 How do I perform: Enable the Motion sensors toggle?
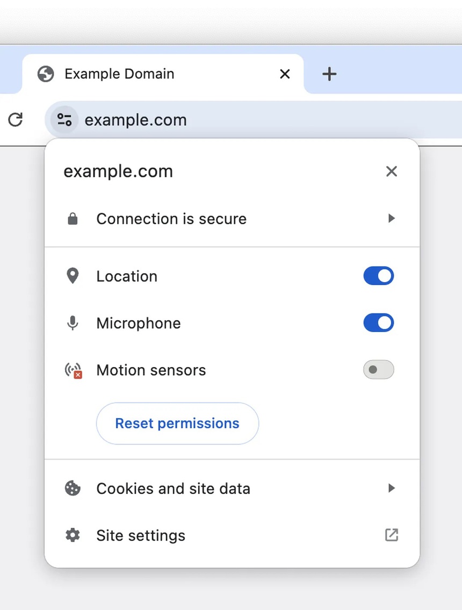pos(378,370)
